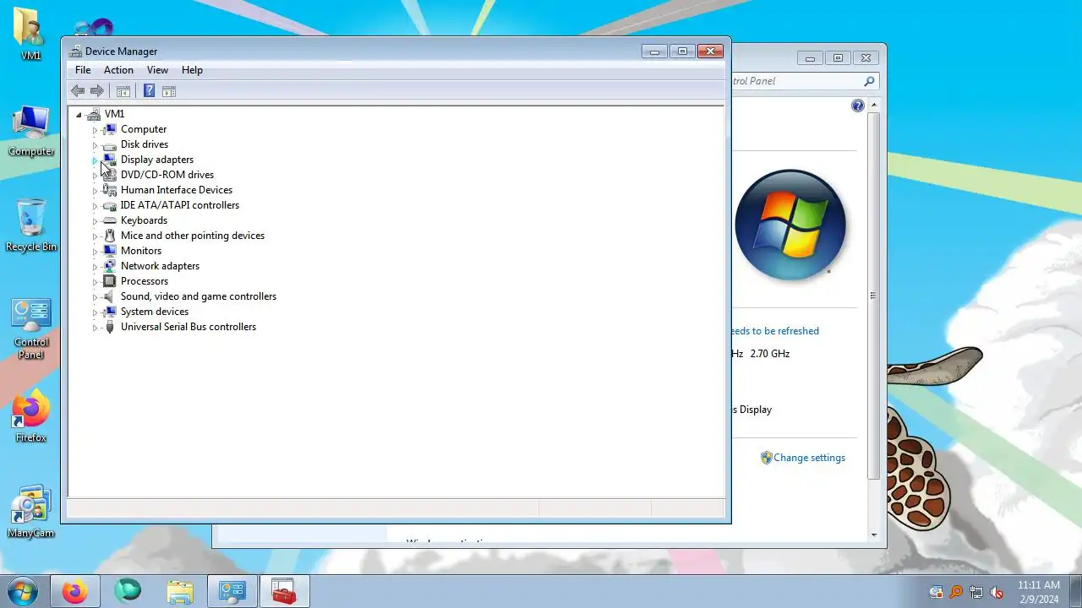Switch to the red toolbox taskbar button
The image size is (1082, 608).
pos(285,592)
